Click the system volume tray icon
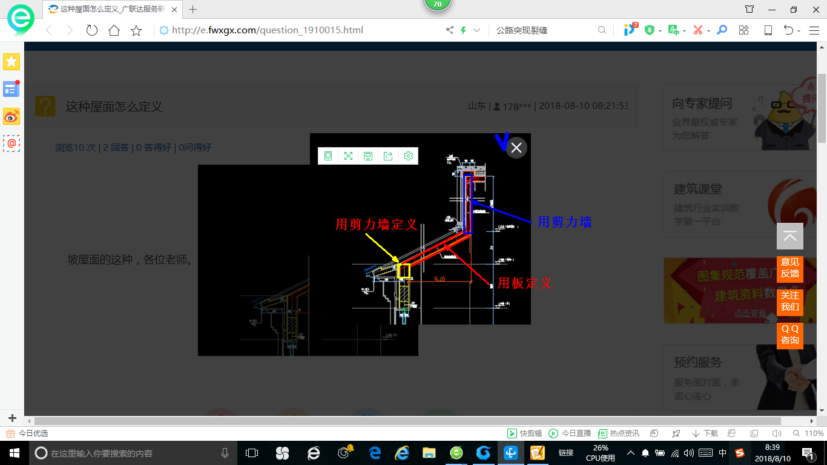 [690, 453]
